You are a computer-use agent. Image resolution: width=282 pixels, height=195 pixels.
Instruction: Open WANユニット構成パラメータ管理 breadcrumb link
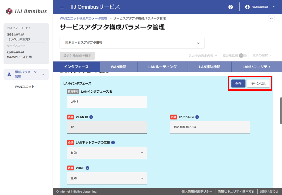(x=83, y=18)
